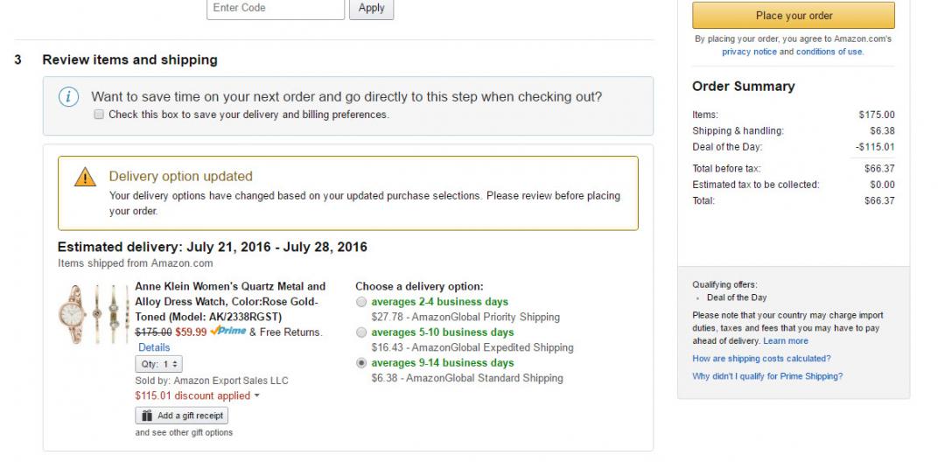This screenshot has width=945, height=462.
Task: Click Learn more about import duties
Action: coord(785,341)
